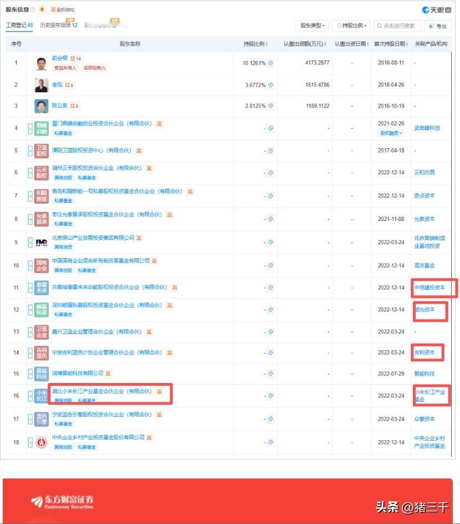The width and height of the screenshot is (460, 524).
Task: Click the 东方财富证券 banner logo
Action: [63, 502]
